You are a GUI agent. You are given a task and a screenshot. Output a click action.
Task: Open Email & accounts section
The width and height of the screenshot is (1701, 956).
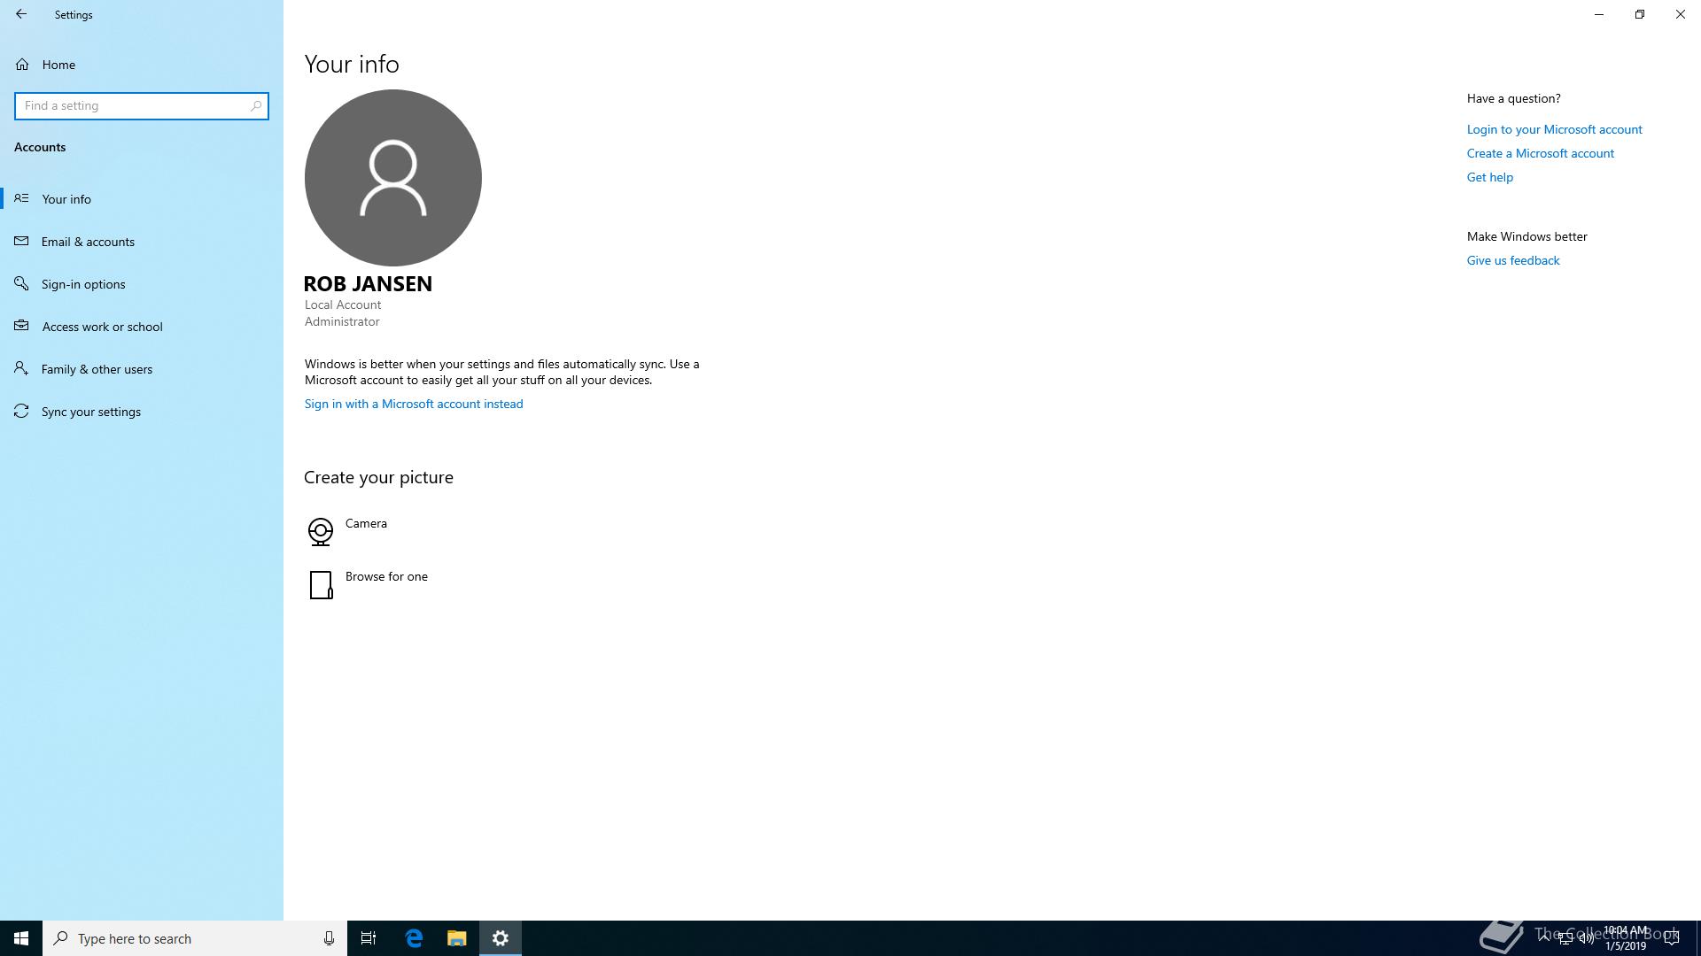88,242
